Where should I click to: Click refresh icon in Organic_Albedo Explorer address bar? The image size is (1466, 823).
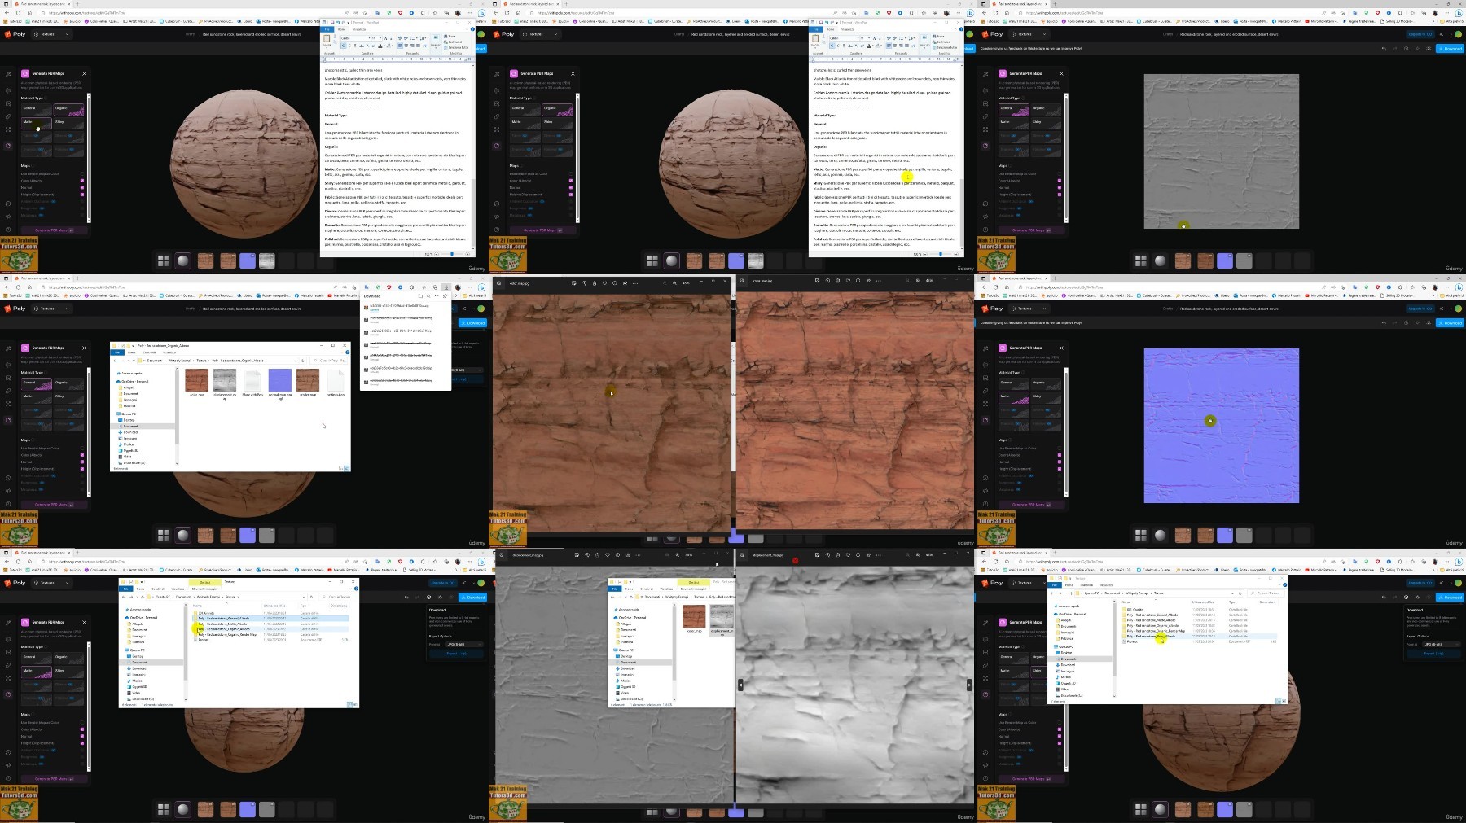click(302, 361)
